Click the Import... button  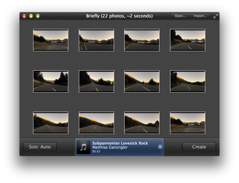pyautogui.click(x=200, y=16)
